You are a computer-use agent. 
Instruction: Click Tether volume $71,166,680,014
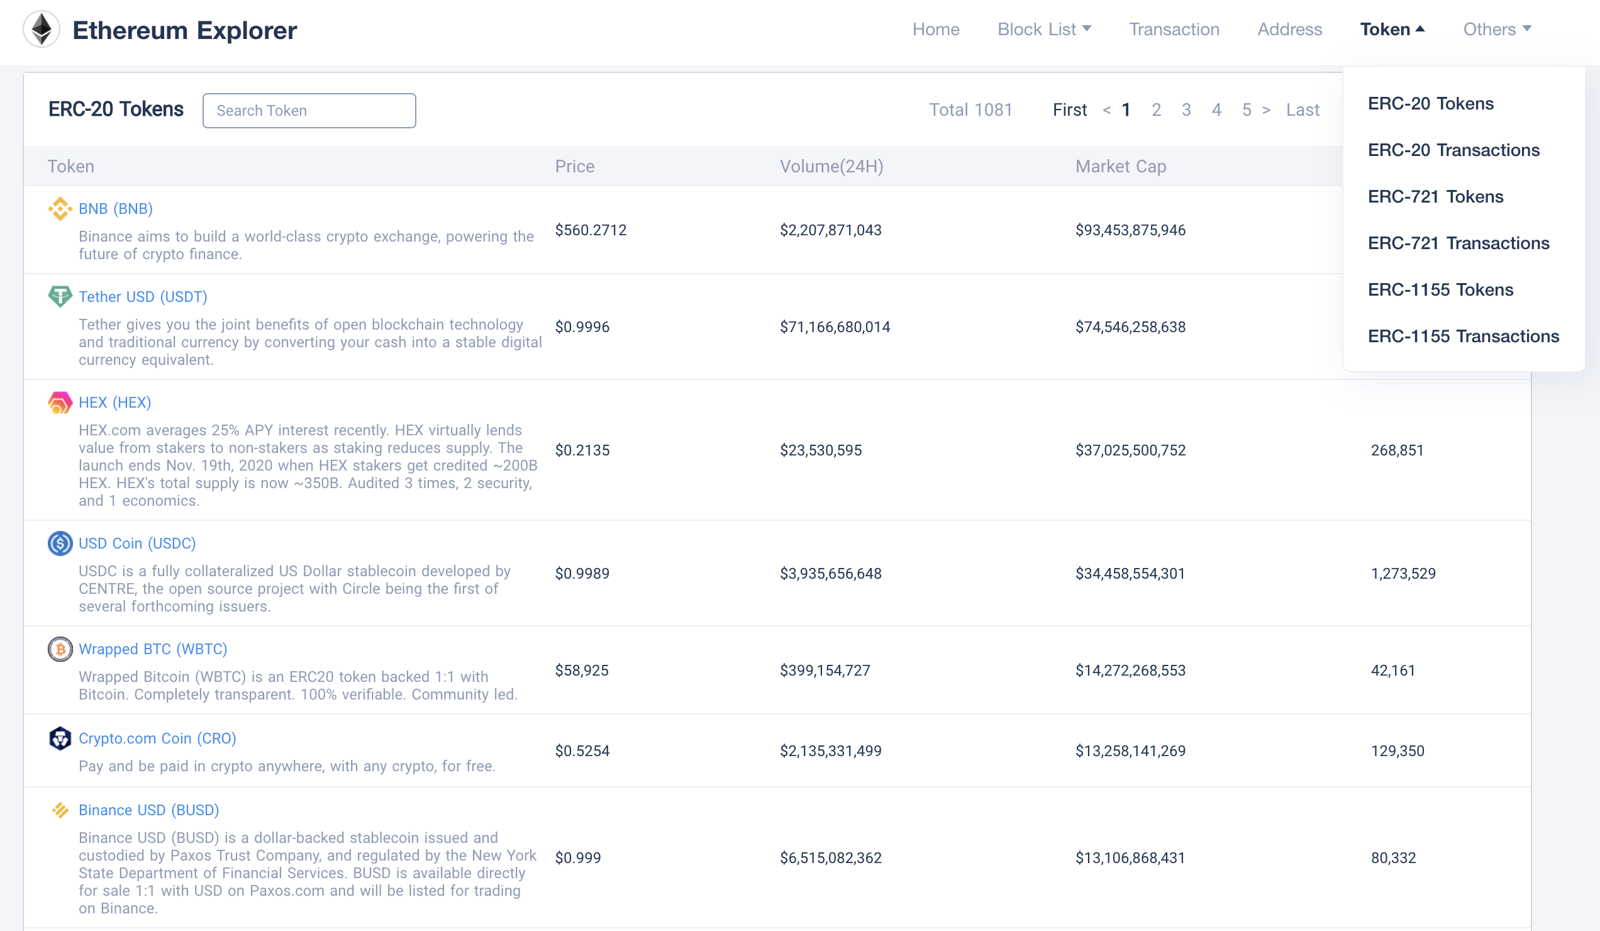(x=835, y=327)
